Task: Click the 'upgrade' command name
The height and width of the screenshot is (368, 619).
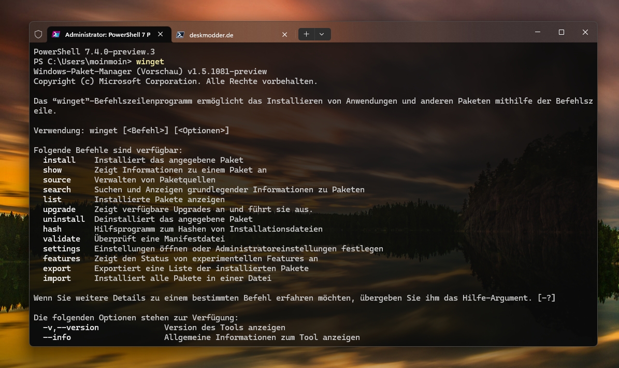Action: 59,209
